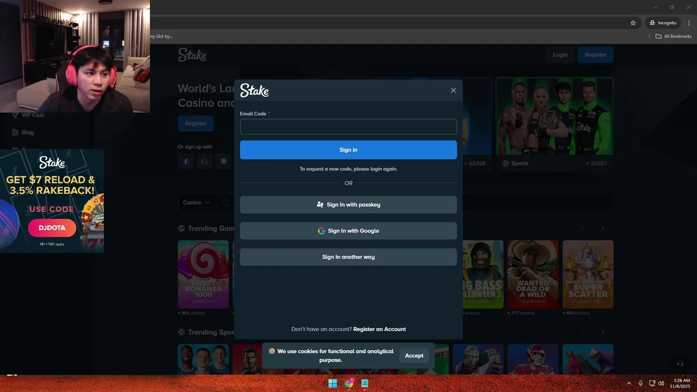
Task: Open clock showing 1:26 AM
Action: 681,383
